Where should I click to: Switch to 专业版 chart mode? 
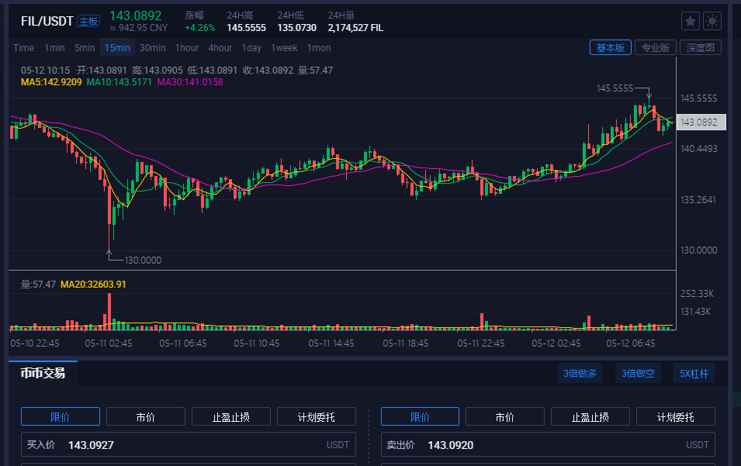[655, 47]
